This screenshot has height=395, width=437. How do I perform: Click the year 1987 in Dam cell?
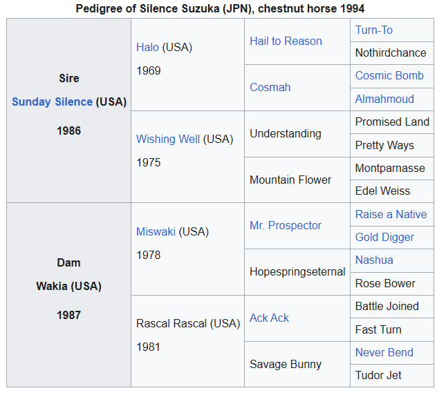point(69,315)
